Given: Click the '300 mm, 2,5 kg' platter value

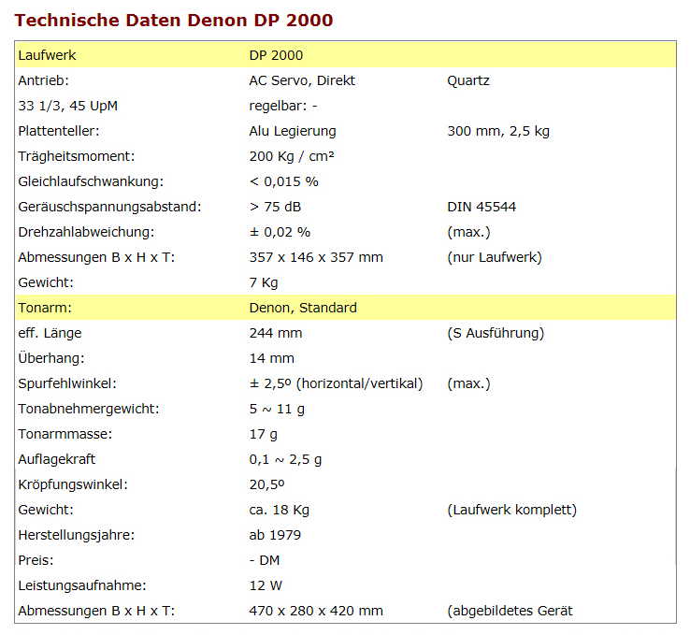Looking at the screenshot, I should 498,131.
